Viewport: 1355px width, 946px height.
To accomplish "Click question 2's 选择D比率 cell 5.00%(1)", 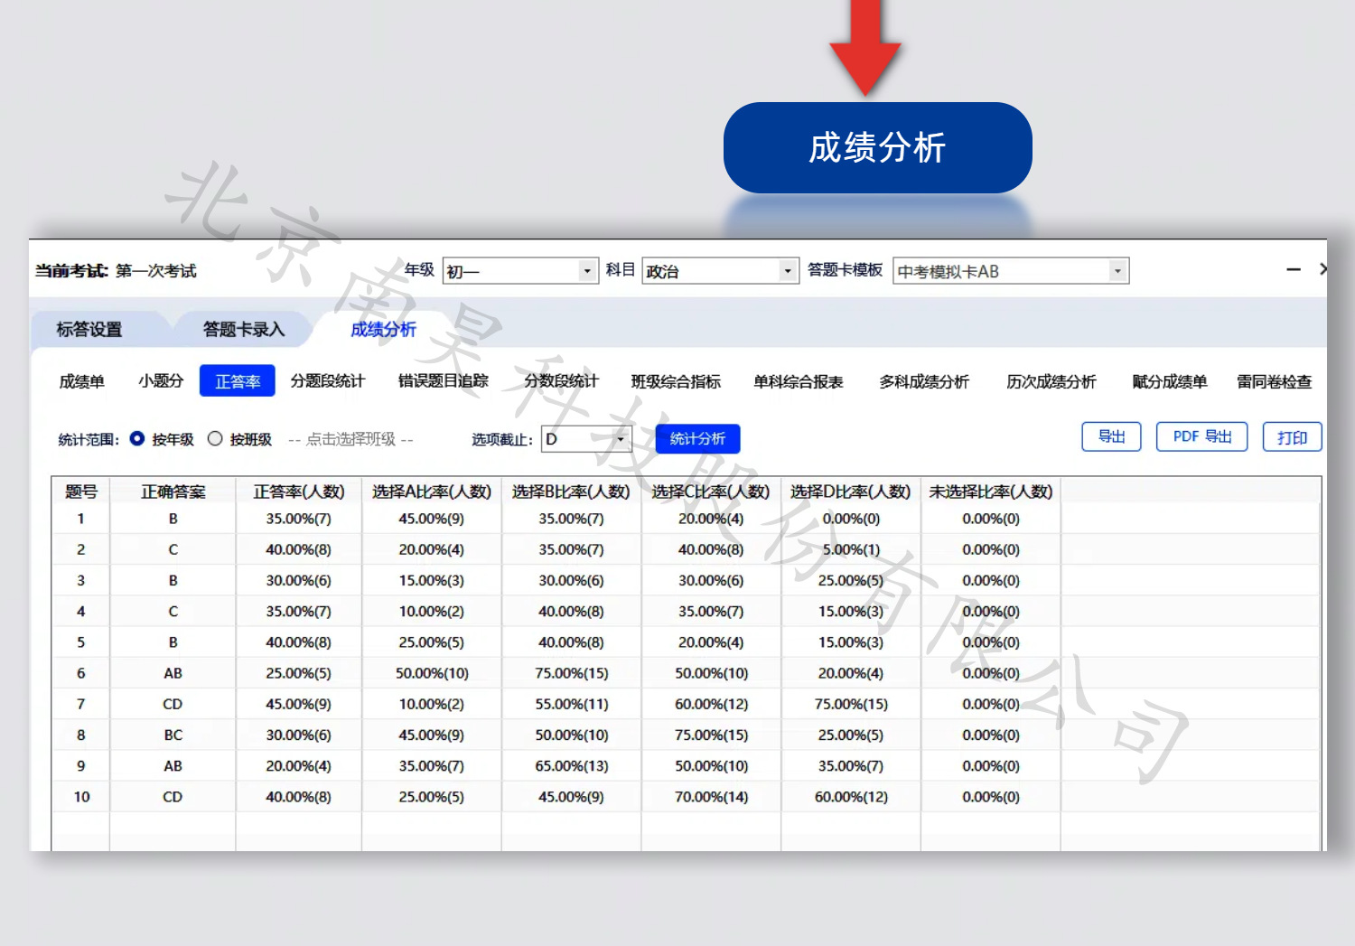I will (x=851, y=549).
